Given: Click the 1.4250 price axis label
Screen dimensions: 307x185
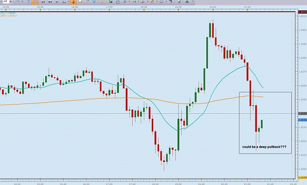Looking at the screenshot, I should (x=303, y=100).
